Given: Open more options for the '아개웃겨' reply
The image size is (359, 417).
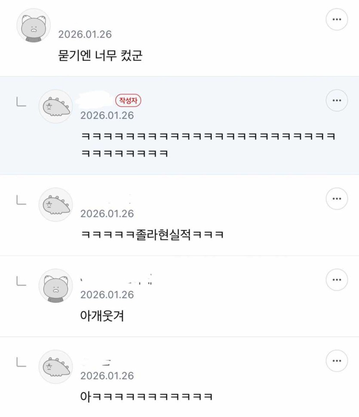Looking at the screenshot, I should [337, 280].
